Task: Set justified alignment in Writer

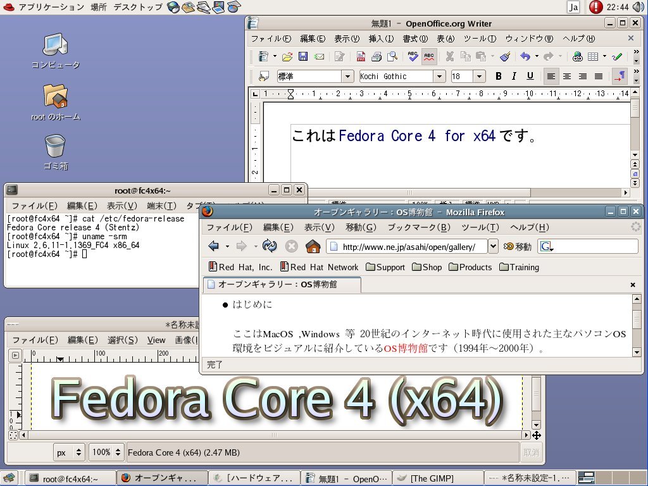Action: [599, 76]
